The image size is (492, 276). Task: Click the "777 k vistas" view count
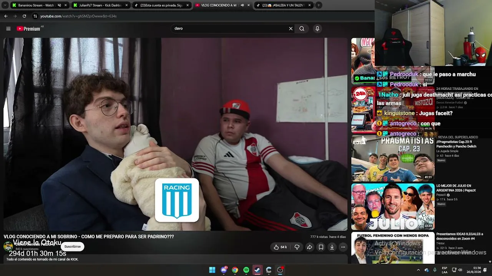click(x=319, y=237)
